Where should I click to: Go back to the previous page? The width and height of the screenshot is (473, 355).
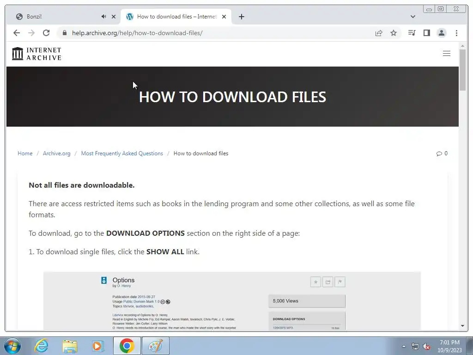tap(17, 33)
